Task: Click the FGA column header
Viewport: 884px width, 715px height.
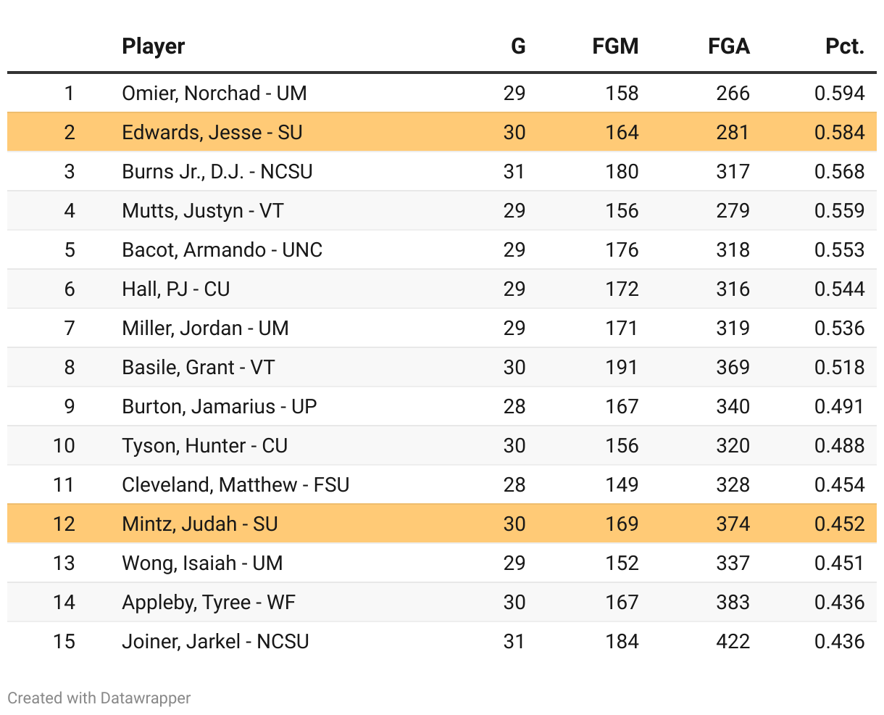Action: (x=728, y=46)
